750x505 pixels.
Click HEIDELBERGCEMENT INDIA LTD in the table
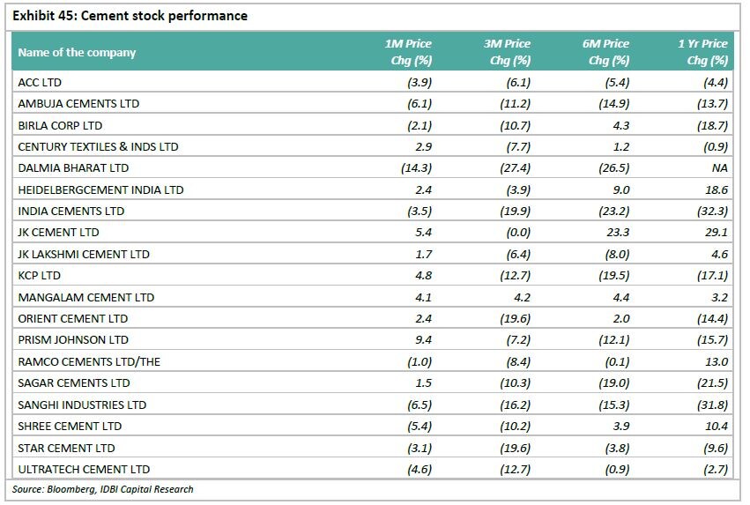point(100,189)
